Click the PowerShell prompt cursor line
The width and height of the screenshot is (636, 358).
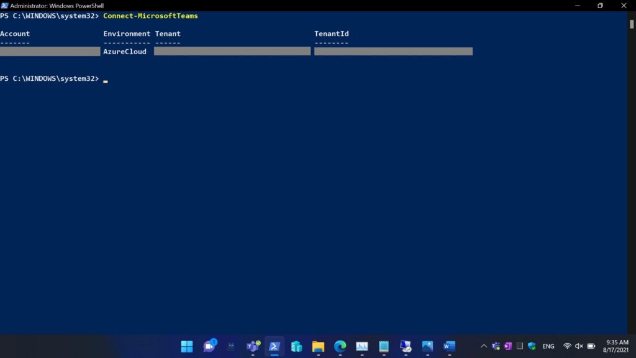[106, 79]
